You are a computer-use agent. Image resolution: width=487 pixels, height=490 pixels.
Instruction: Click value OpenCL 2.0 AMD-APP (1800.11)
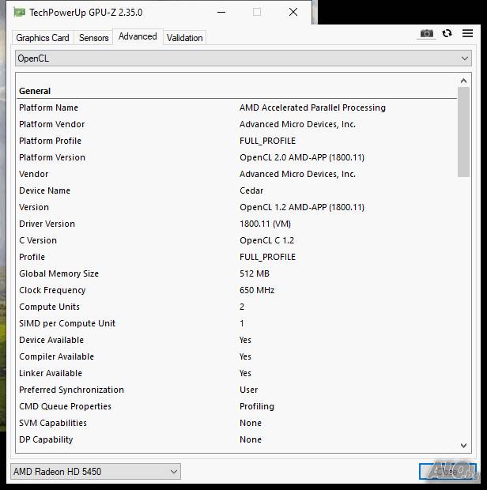(302, 157)
